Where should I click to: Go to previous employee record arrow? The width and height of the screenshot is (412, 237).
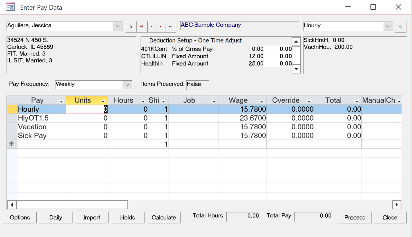pyautogui.click(x=152, y=27)
